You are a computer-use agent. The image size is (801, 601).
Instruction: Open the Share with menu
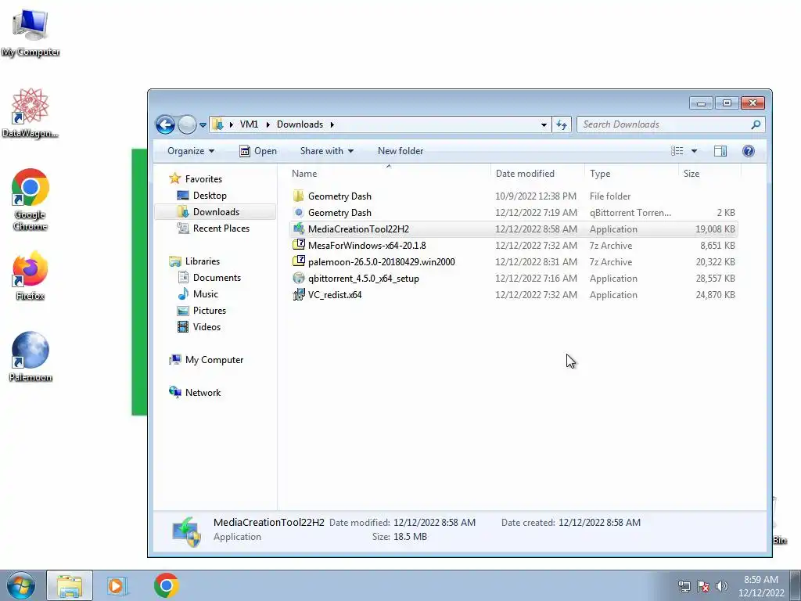click(327, 151)
